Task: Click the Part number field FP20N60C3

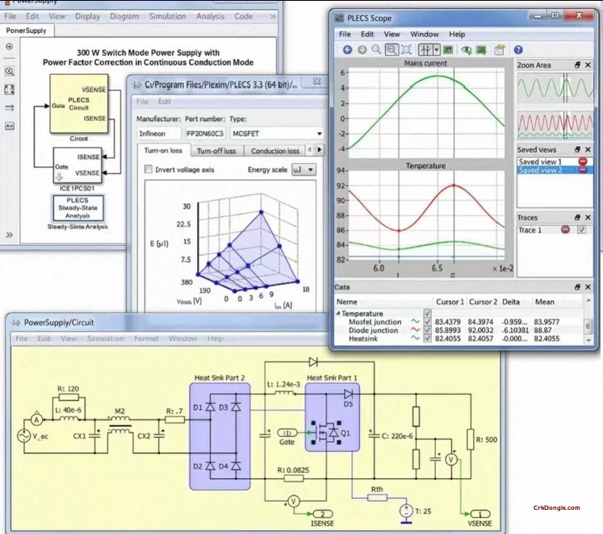Action: [x=204, y=133]
